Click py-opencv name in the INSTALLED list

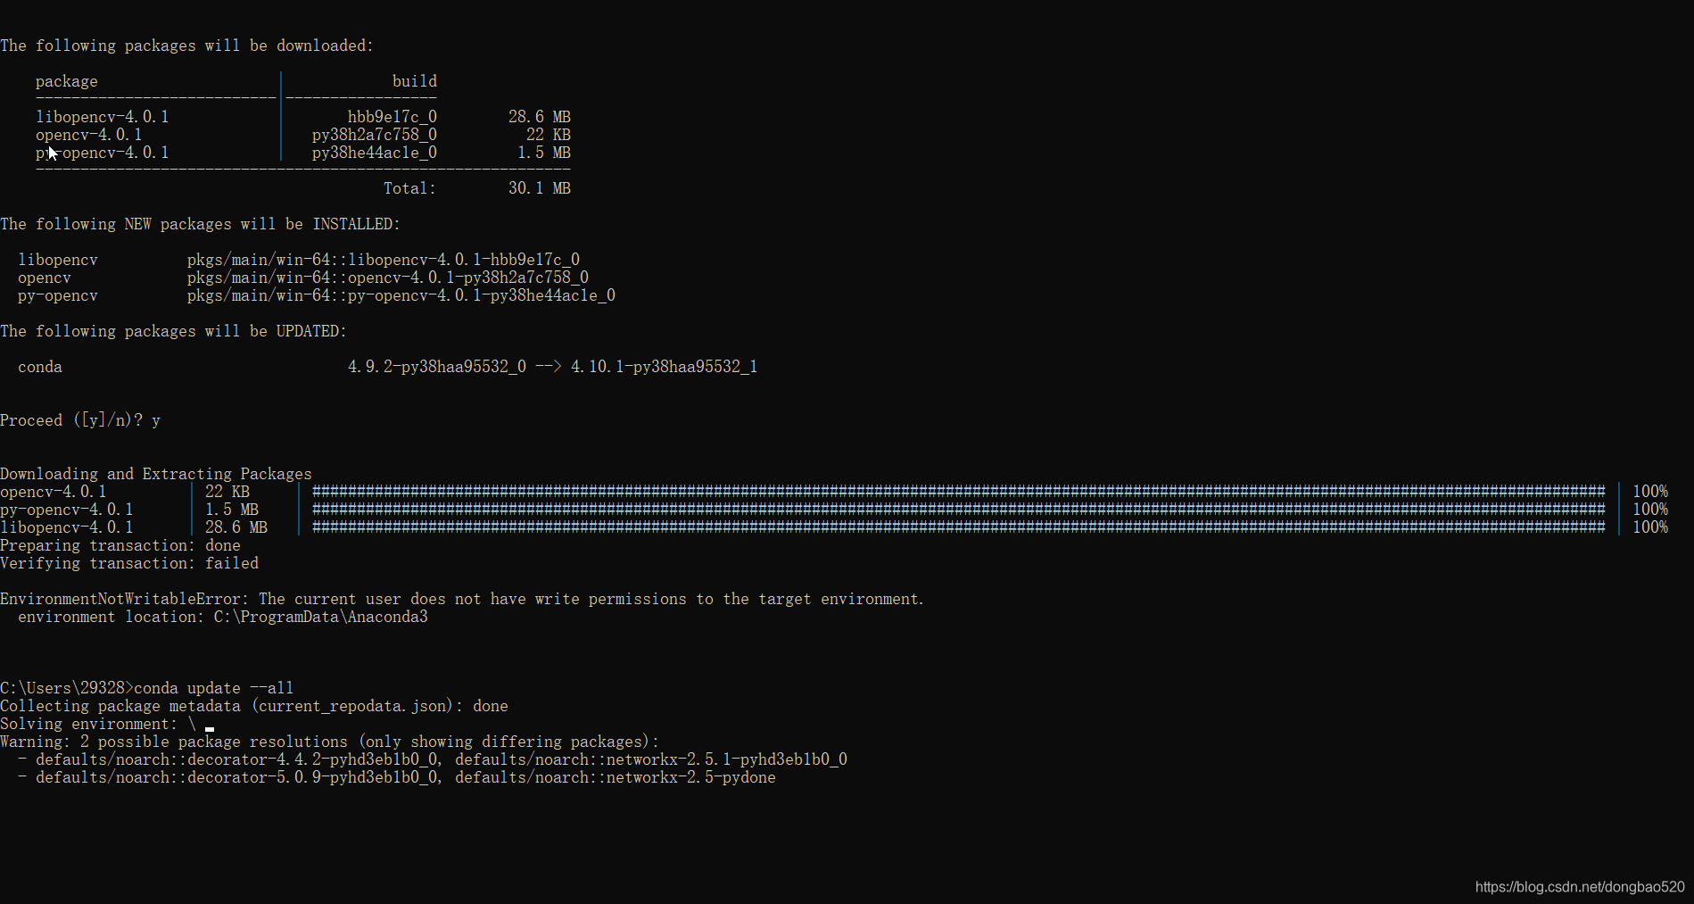click(58, 295)
